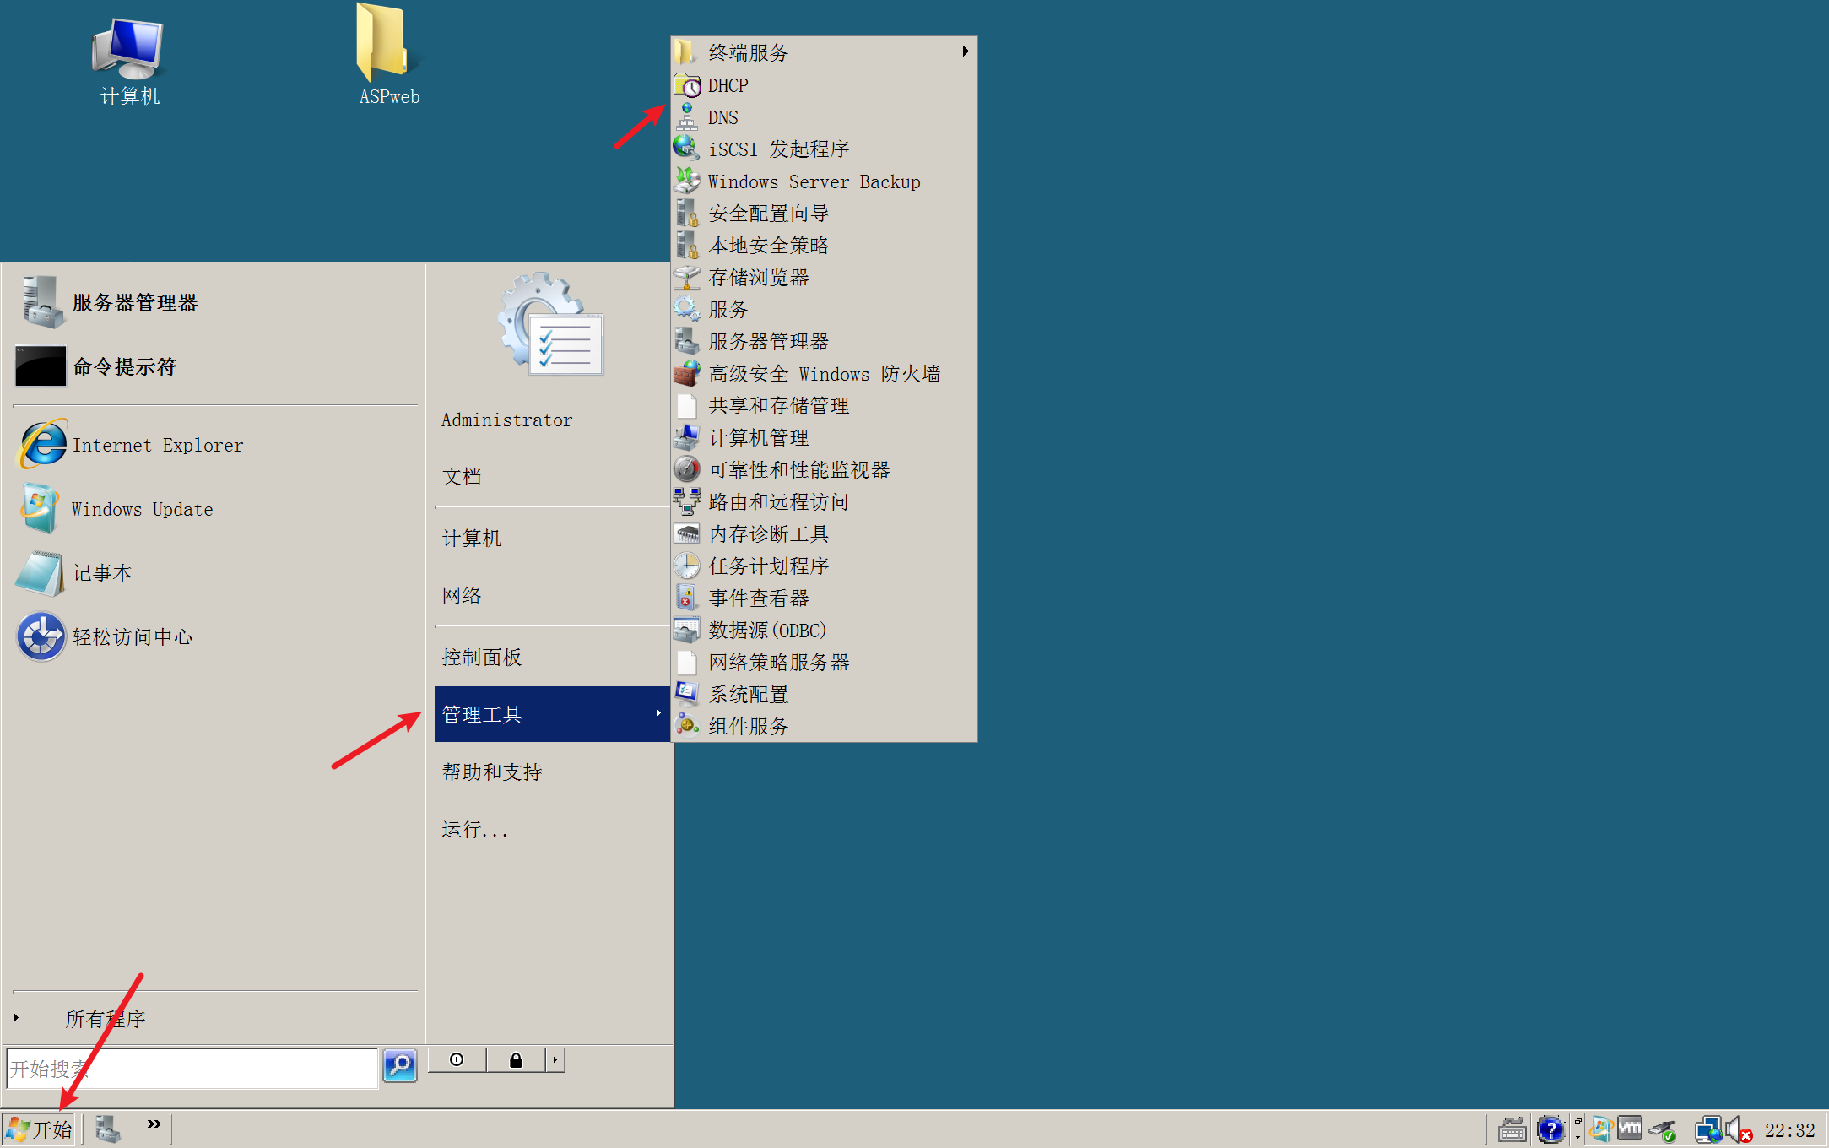Open Server Manager (服务器管理器) pinned item
This screenshot has width=1829, height=1148.
click(x=134, y=302)
